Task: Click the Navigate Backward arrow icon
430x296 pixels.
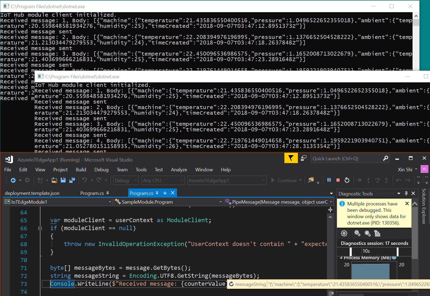Action: pyautogui.click(x=13, y=180)
